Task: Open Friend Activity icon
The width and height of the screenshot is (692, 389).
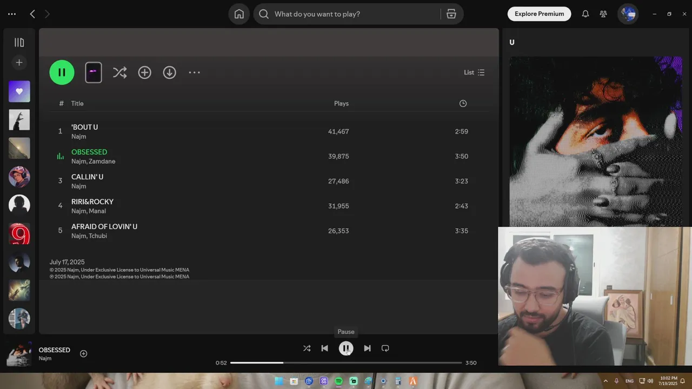Action: click(603, 14)
